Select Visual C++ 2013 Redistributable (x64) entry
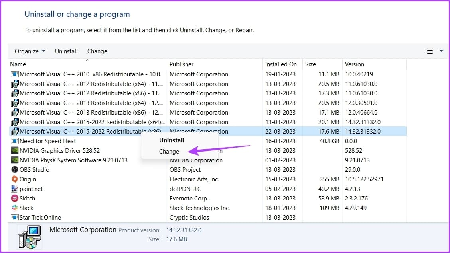The image size is (450, 253). [91, 103]
